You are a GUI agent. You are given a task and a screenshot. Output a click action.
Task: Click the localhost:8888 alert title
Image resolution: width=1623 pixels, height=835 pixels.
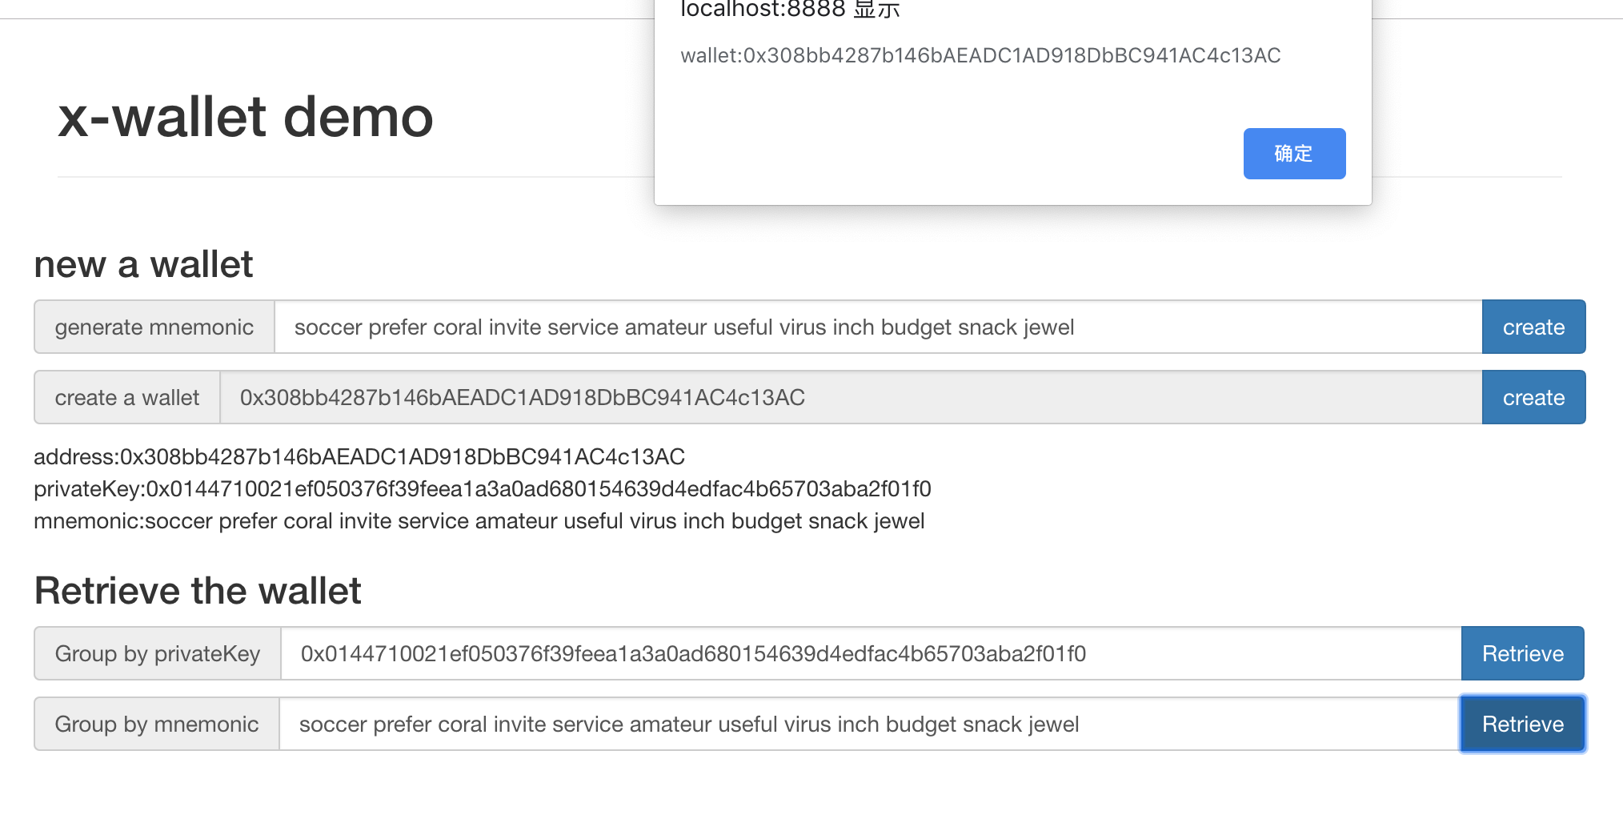tap(790, 10)
